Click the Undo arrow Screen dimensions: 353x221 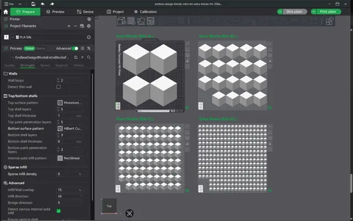pyautogui.click(x=42, y=4)
